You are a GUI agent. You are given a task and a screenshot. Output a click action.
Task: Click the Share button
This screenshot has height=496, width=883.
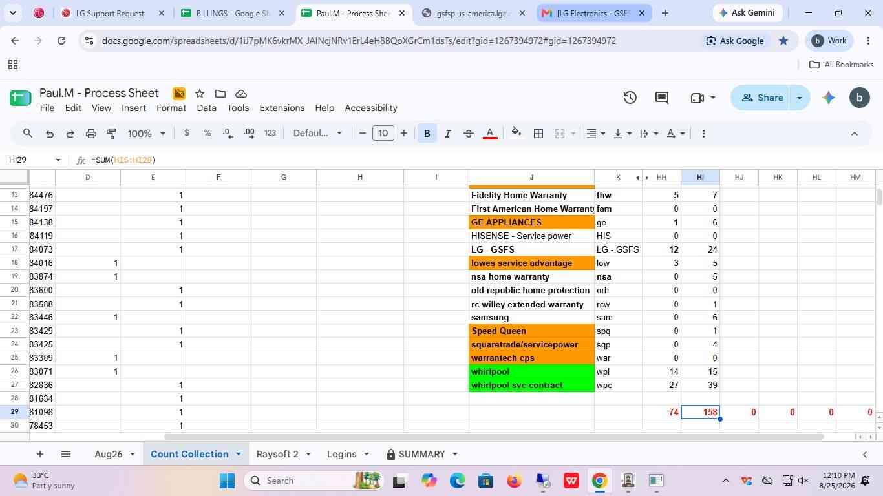(761, 98)
